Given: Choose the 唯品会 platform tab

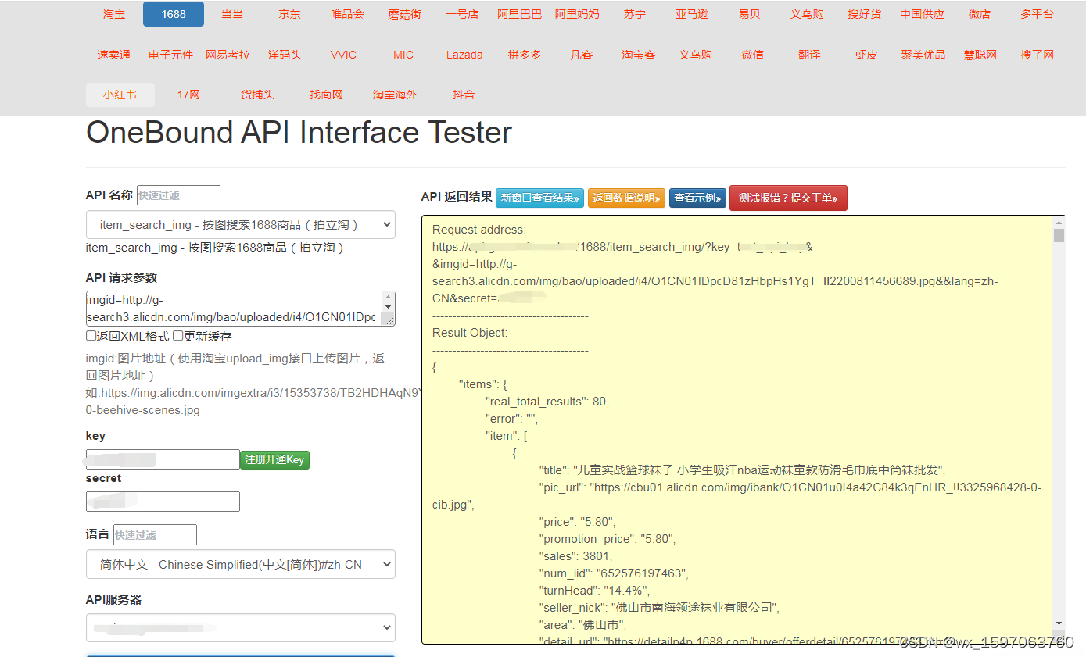Looking at the screenshot, I should pos(347,14).
